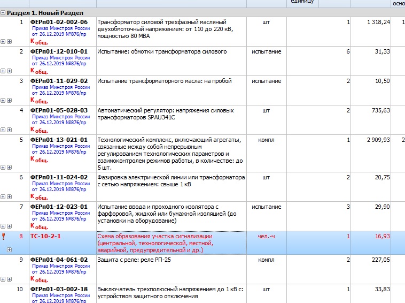
Task: Expand the leftmost plus box in row 4
Action: [x=3, y=130]
